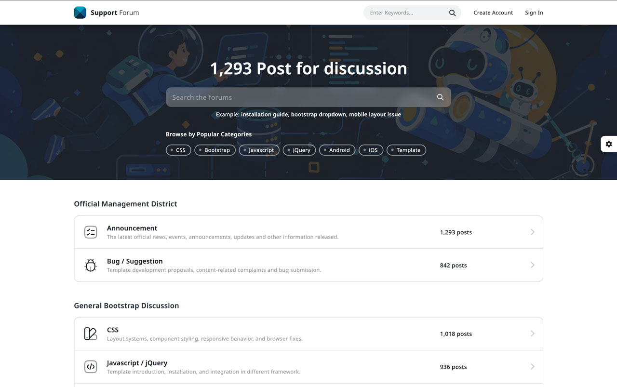Viewport: 617px width, 387px height.
Task: Click the Official Management District heading
Action: coord(125,204)
